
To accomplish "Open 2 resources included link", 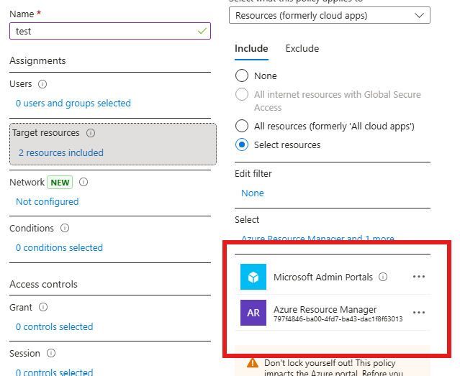I will tap(61, 152).
